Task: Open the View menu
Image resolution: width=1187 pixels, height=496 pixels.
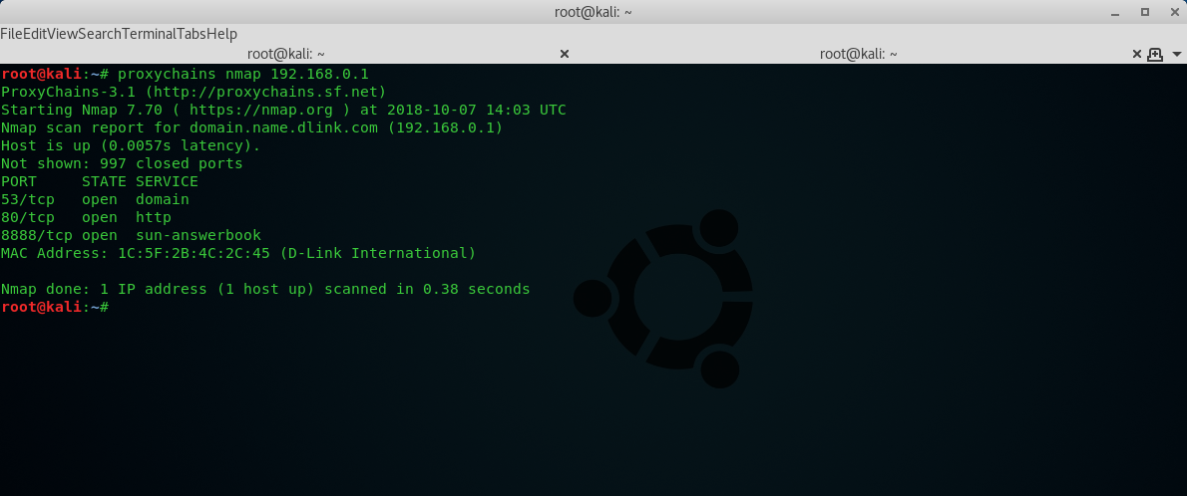Action: pos(62,34)
